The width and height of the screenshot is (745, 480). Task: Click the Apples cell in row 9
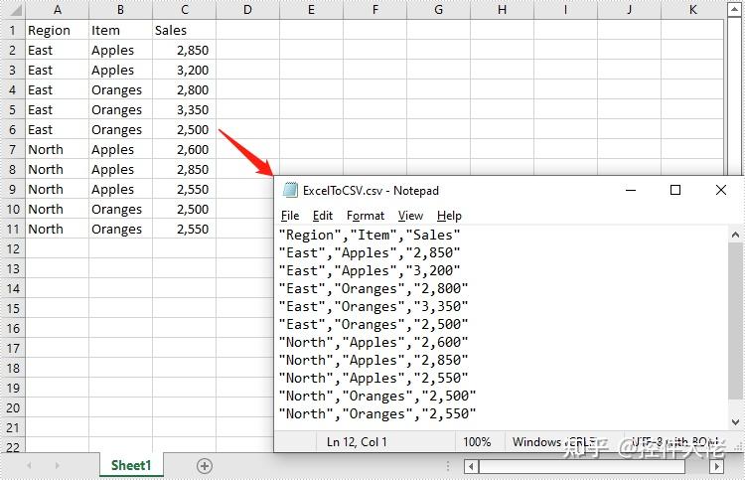tap(120, 189)
